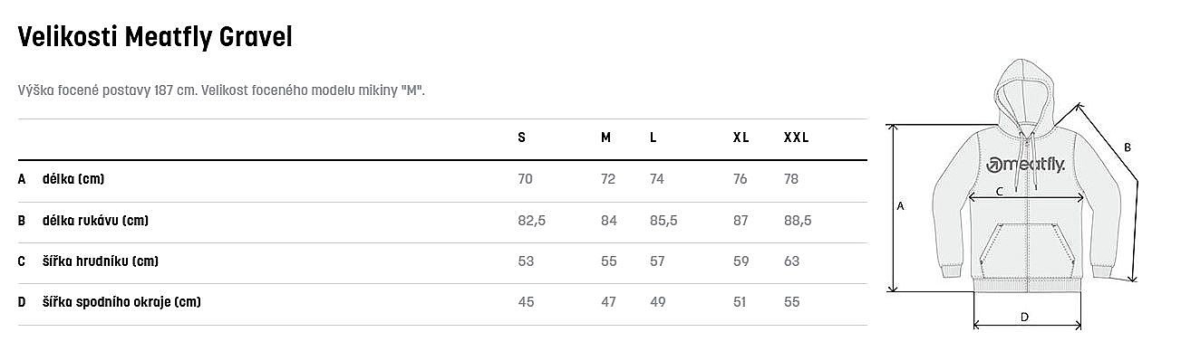This screenshot has height=351, width=1181.
Task: Click the model height description text
Action: pyautogui.click(x=222, y=91)
